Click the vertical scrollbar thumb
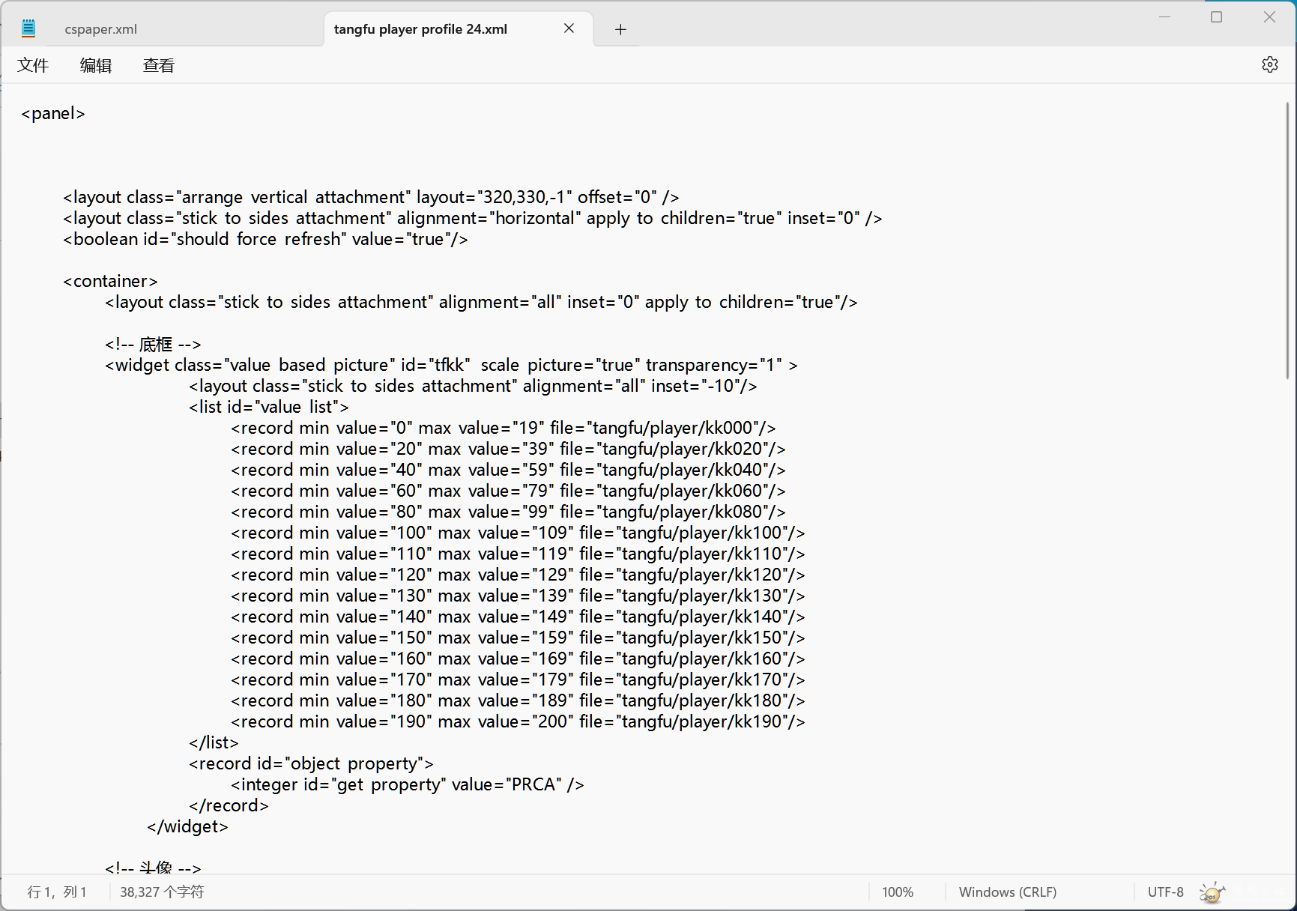The width and height of the screenshot is (1297, 911). point(1287,240)
